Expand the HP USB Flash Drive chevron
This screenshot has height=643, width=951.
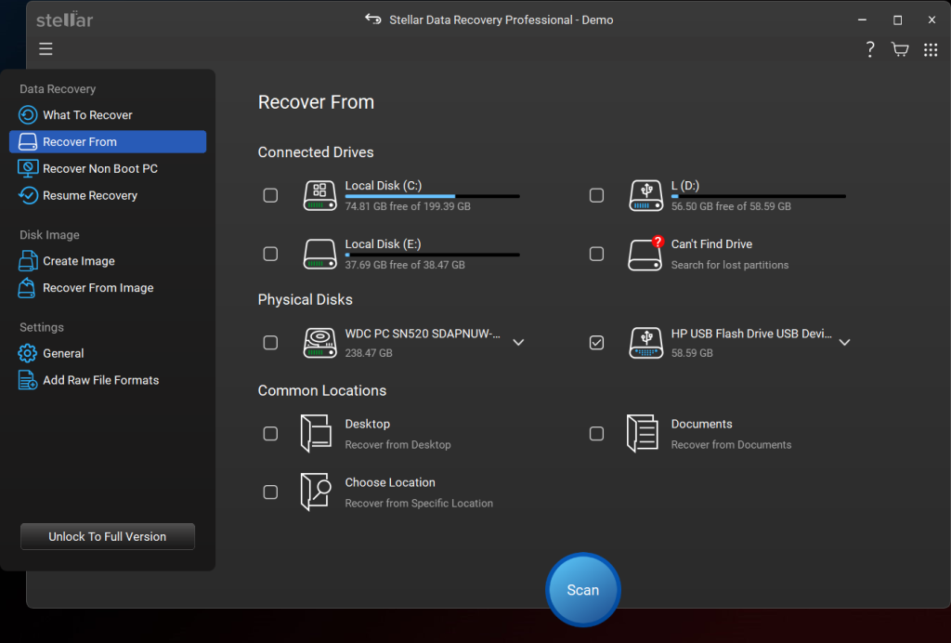[x=844, y=342]
